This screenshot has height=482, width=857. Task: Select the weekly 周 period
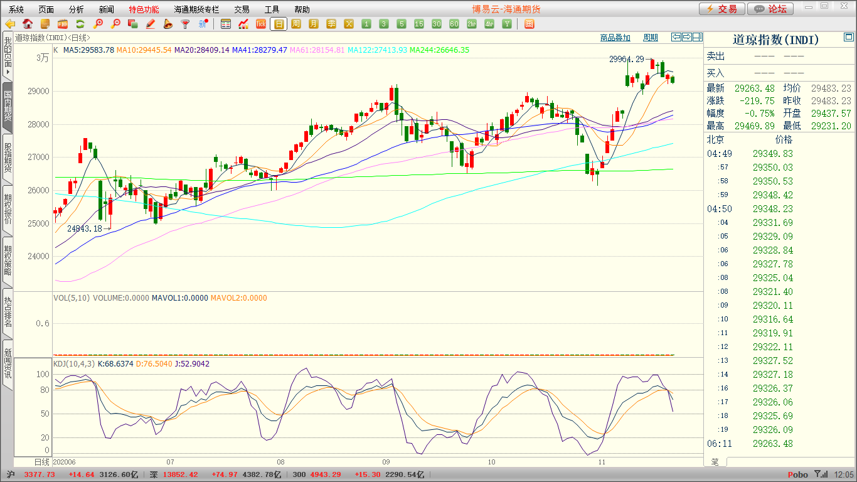pos(296,24)
